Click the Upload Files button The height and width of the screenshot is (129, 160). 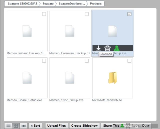[x=56, y=126]
